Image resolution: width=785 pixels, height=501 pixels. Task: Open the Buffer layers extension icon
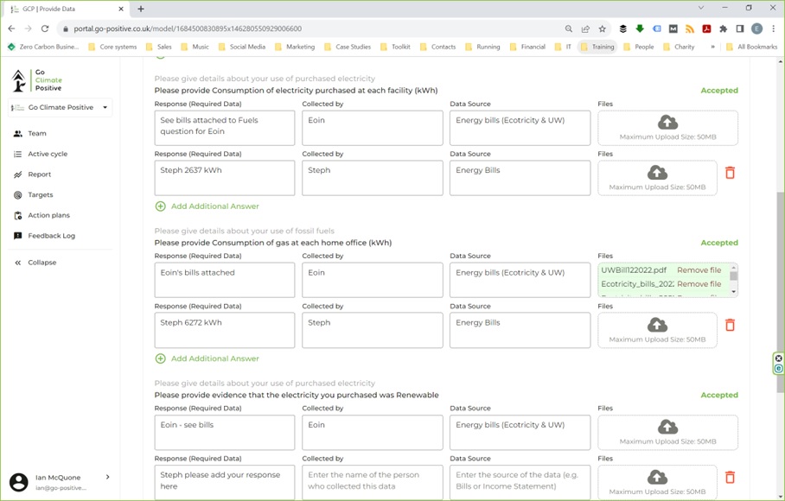[x=622, y=29]
